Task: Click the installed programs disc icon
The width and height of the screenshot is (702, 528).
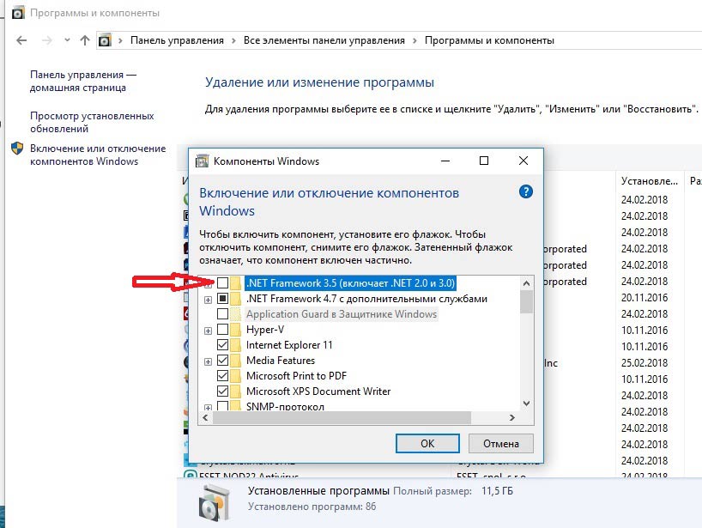Action: (215, 504)
